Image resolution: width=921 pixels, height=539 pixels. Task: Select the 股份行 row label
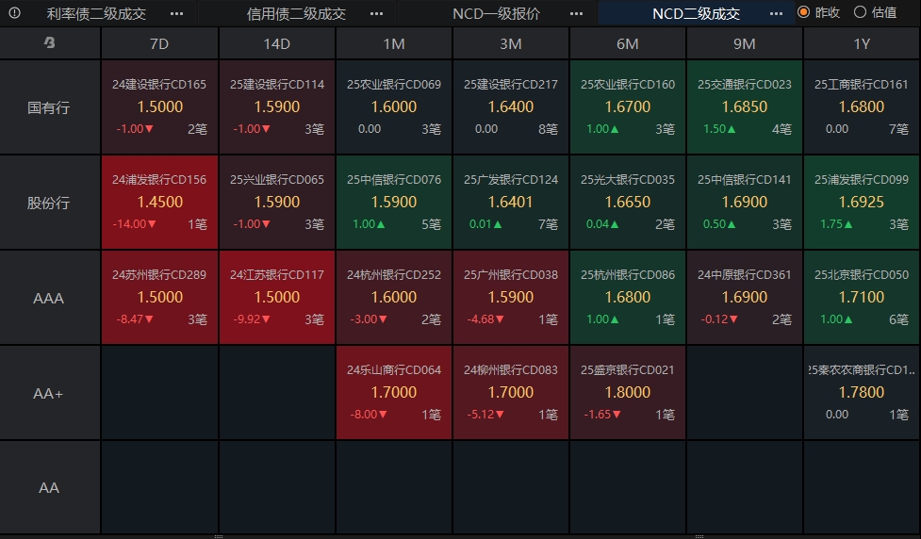click(x=49, y=203)
